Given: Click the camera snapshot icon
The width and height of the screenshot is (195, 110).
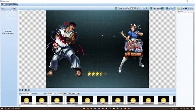Looking at the screenshot, I should tap(65, 94).
